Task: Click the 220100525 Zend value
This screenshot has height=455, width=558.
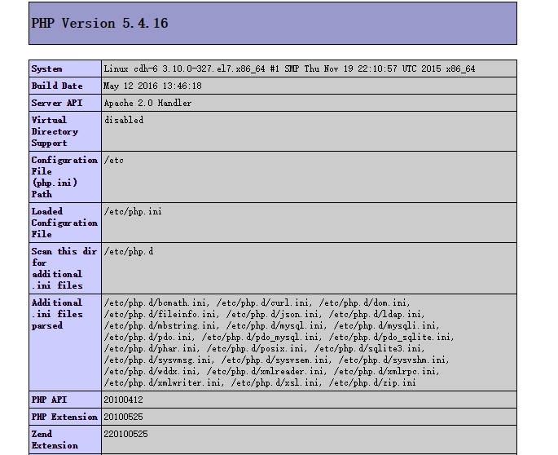Action: (x=126, y=434)
